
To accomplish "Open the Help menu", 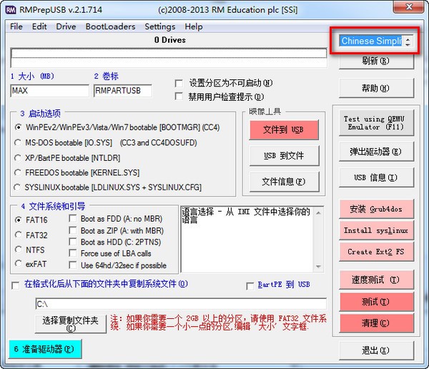I will click(x=194, y=26).
